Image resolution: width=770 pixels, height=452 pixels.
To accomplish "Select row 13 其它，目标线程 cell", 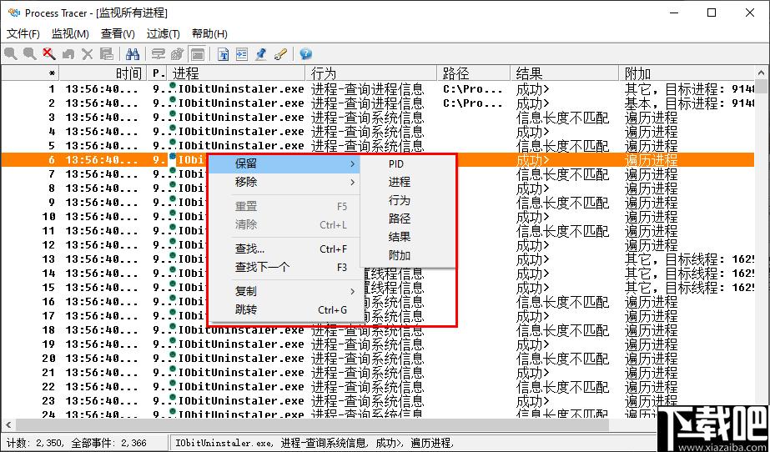I will tap(689, 259).
